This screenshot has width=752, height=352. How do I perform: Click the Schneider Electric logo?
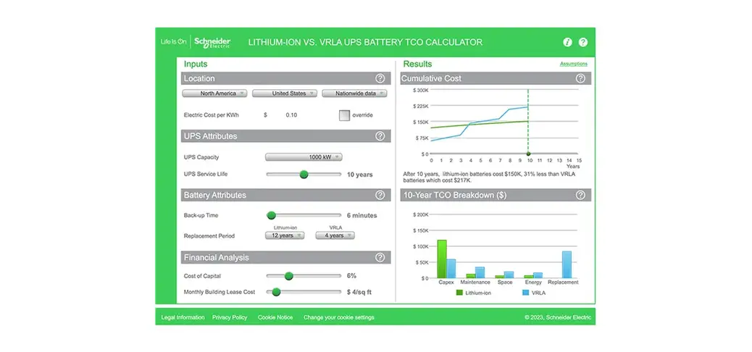(x=212, y=42)
